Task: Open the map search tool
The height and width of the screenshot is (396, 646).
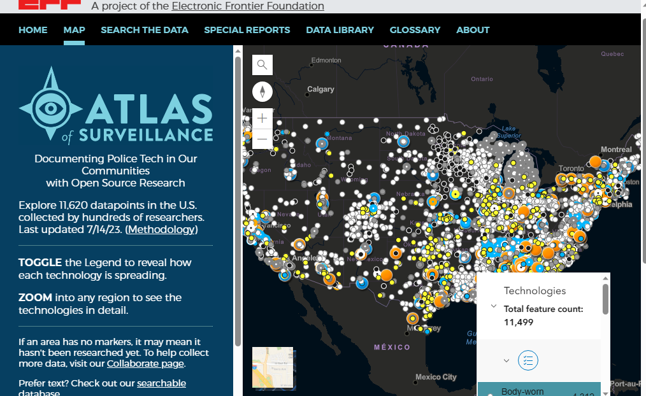Action: pyautogui.click(x=262, y=65)
